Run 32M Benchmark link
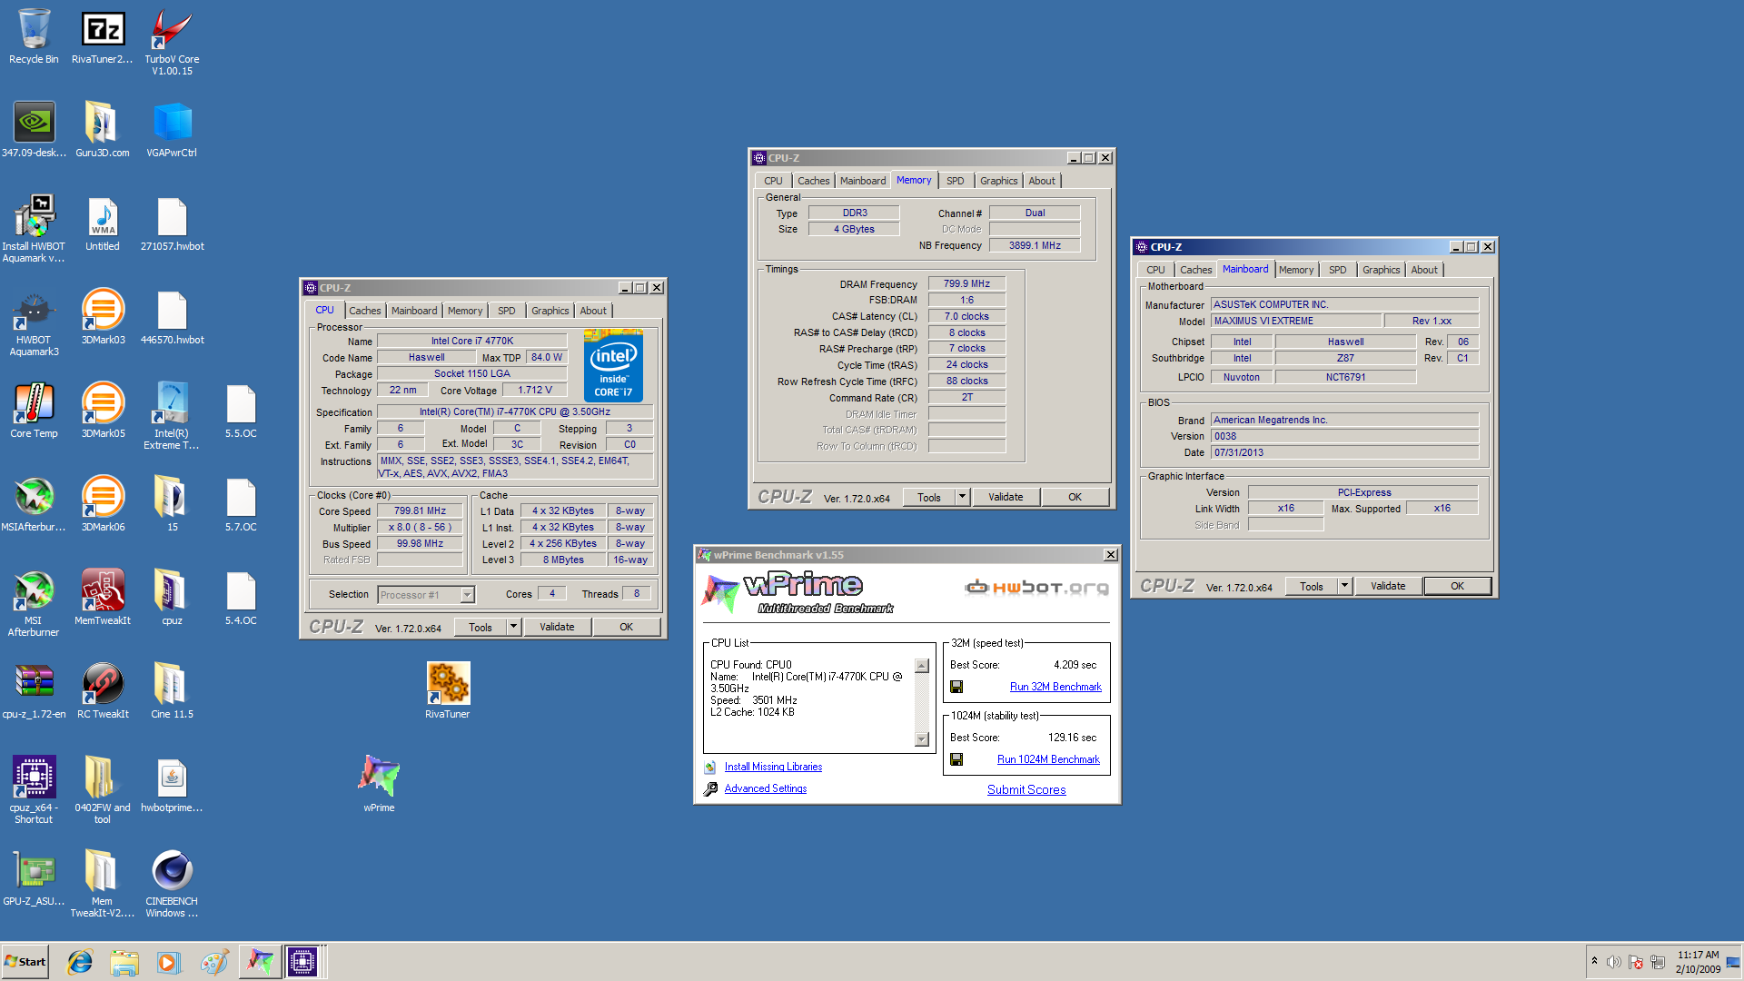This screenshot has width=1744, height=981. [1055, 687]
